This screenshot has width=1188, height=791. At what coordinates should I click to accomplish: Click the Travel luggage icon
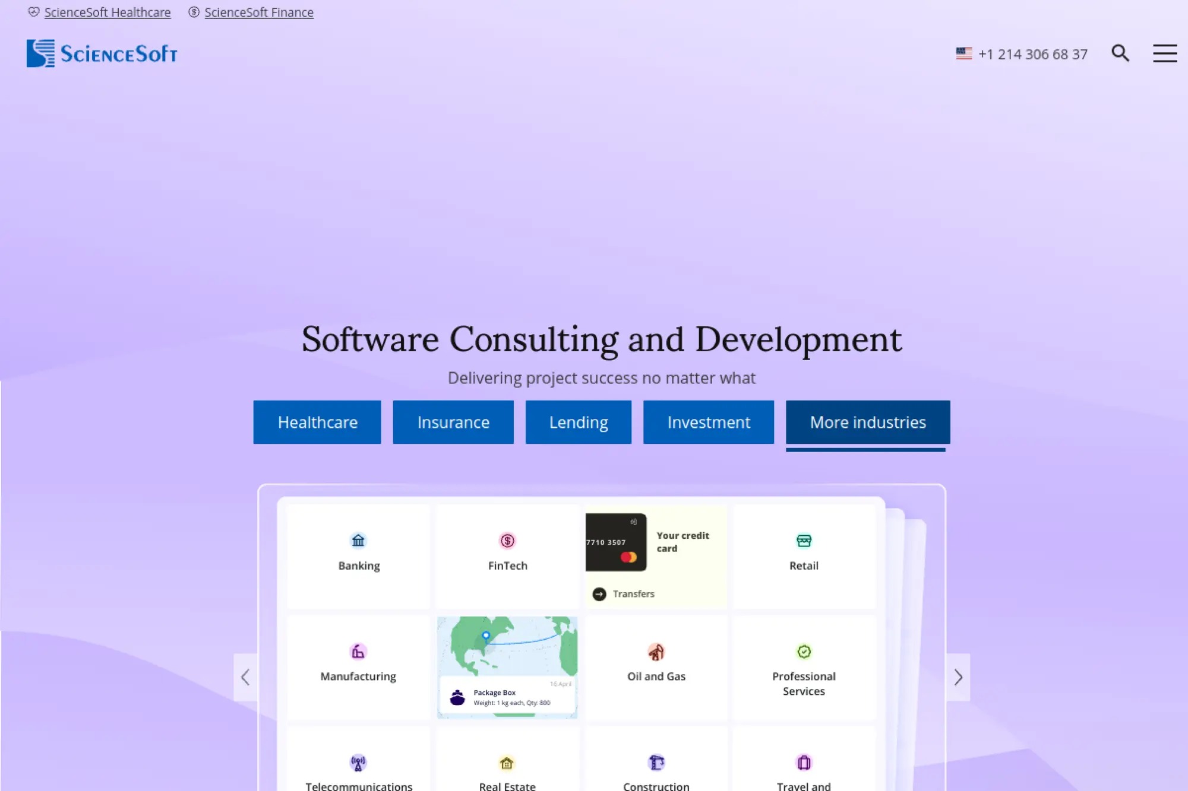[x=804, y=763]
